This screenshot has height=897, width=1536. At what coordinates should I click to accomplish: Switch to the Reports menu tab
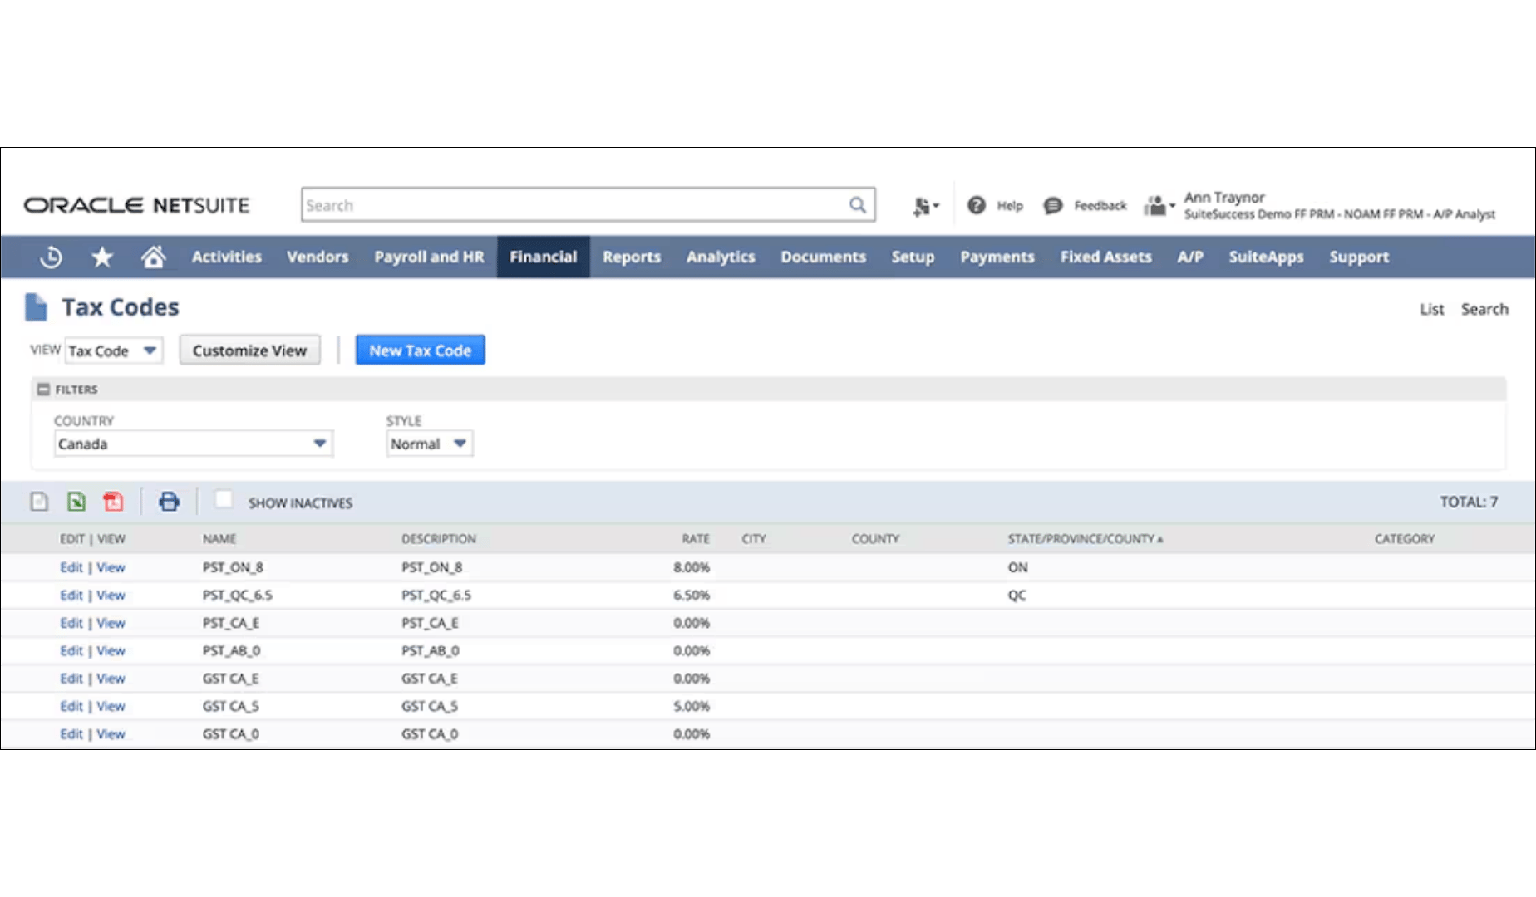coord(631,257)
